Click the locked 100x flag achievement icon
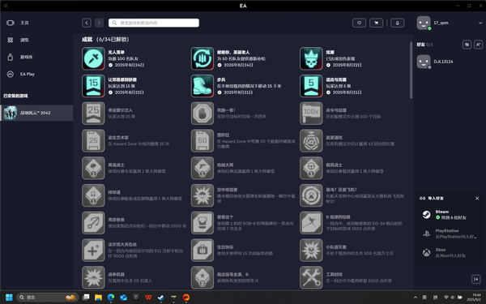Viewport: 486px width, 304px height. (x=311, y=113)
